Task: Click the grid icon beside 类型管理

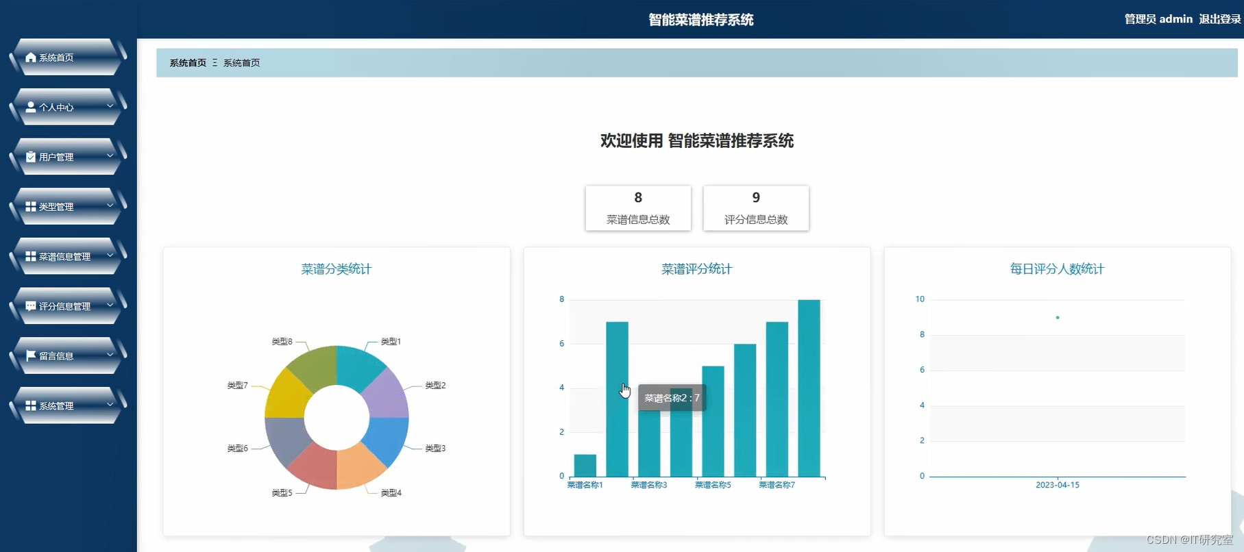Action: point(31,206)
